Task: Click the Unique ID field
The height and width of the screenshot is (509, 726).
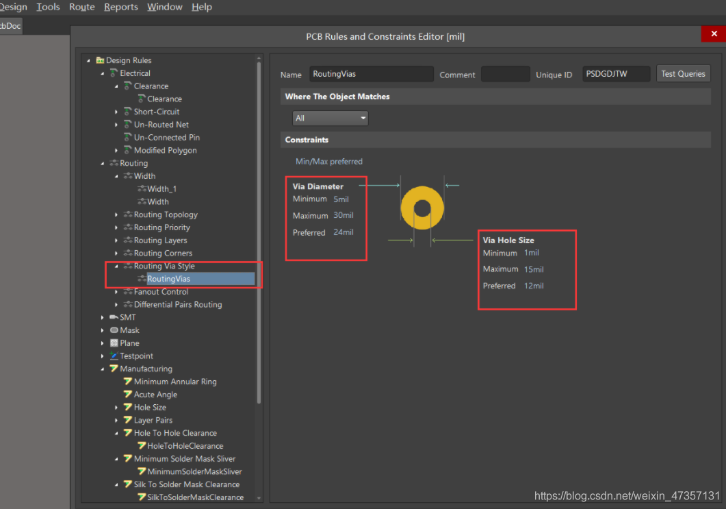Action: pos(617,74)
